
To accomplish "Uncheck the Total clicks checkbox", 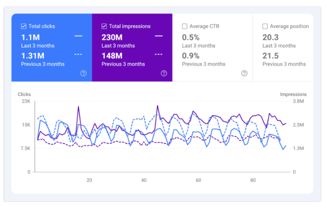I will 24,26.
